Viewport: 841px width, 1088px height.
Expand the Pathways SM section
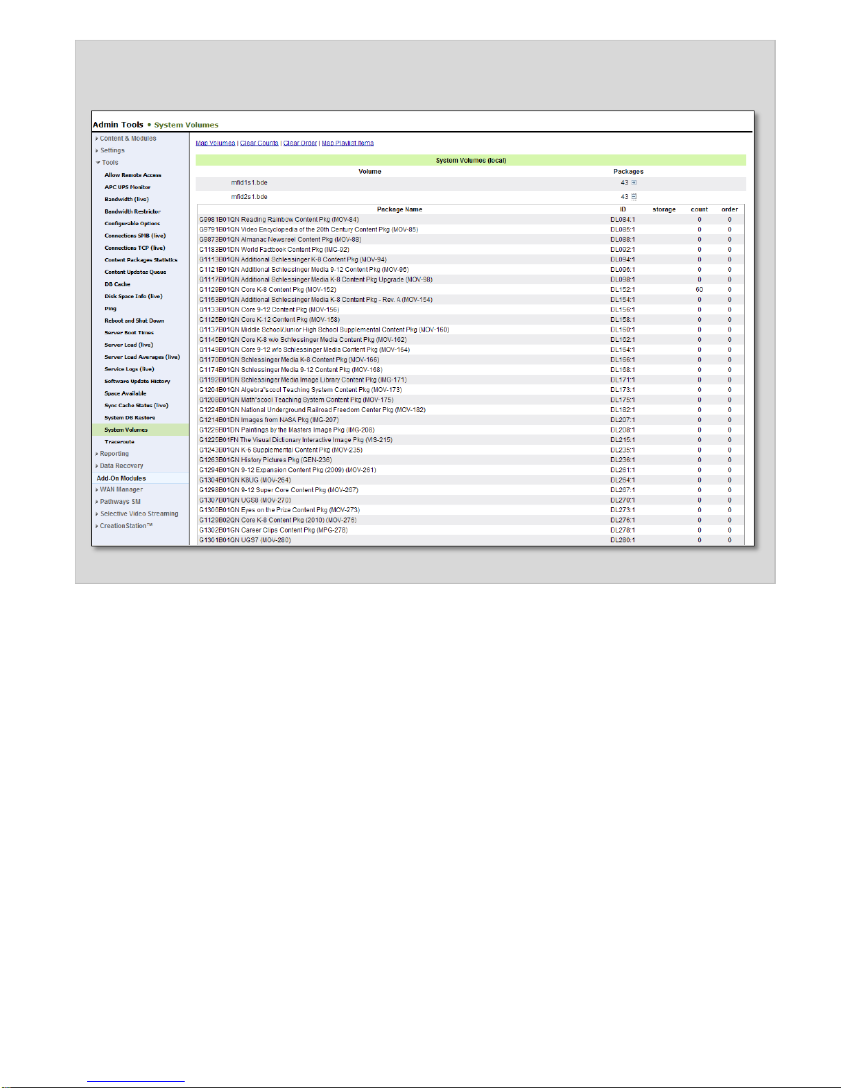click(120, 502)
